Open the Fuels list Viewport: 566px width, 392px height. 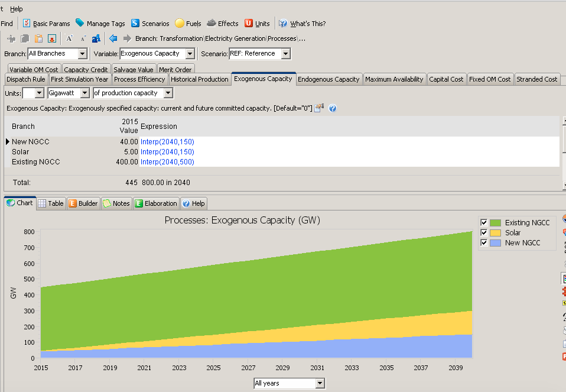(x=188, y=24)
